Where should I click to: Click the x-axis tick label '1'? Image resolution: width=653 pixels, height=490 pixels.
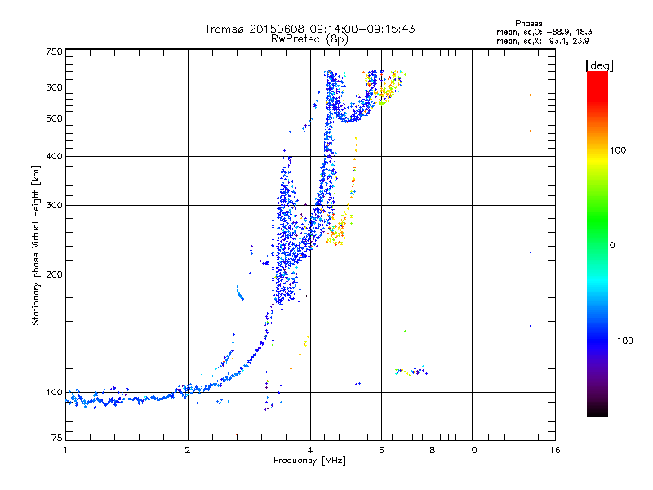tap(65, 450)
